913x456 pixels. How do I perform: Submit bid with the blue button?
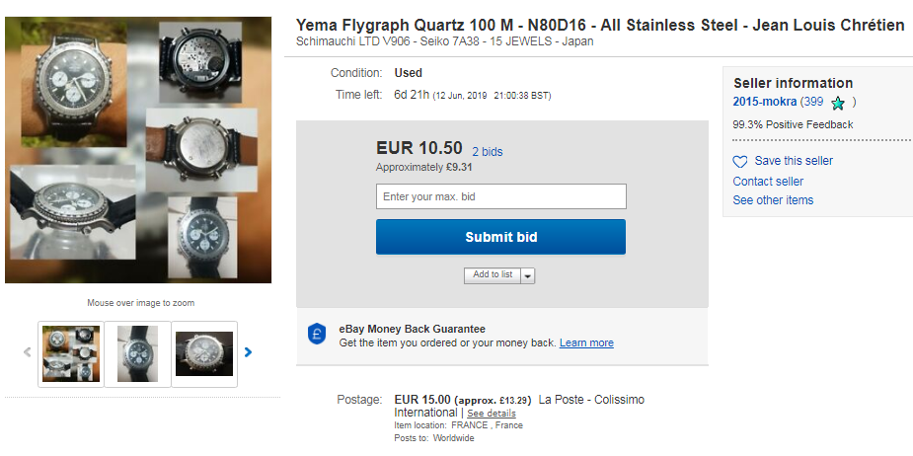click(500, 237)
